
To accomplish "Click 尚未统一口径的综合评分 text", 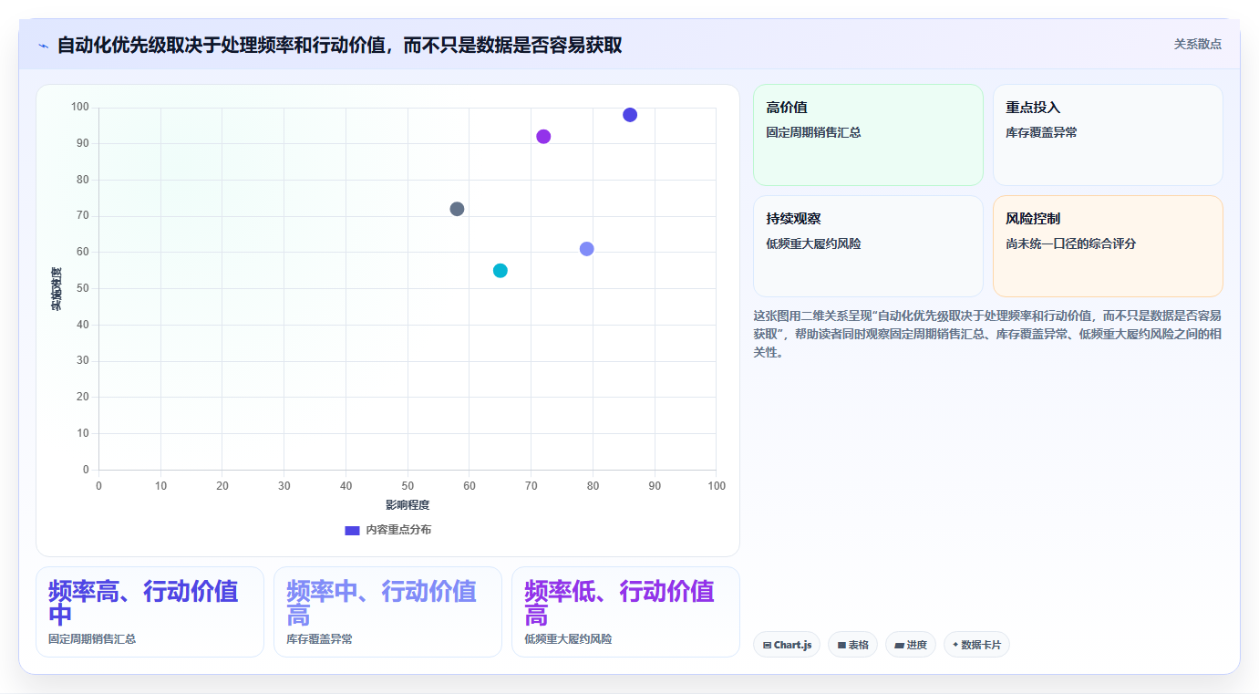I will (x=1071, y=243).
